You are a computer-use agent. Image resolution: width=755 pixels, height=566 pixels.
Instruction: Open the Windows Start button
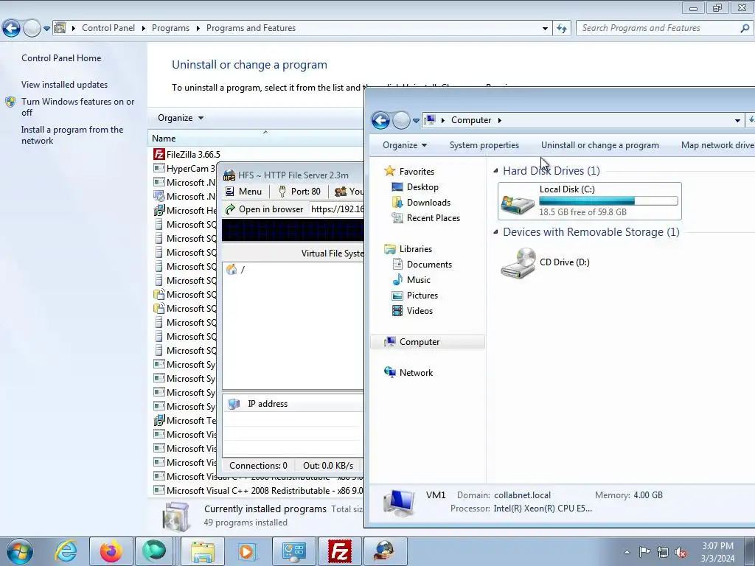coord(18,551)
